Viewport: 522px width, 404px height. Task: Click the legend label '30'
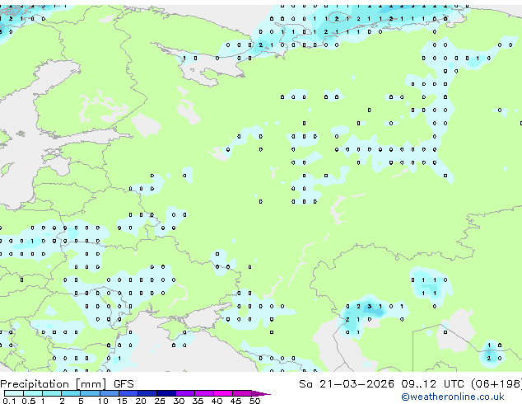(179, 401)
